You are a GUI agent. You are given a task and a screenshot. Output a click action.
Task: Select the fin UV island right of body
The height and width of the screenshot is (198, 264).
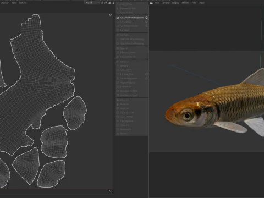coord(75,113)
